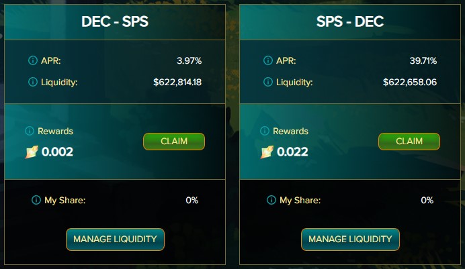This screenshot has height=269, width=465.
Task: Open Manage Liquidity for the DEC - SPS pool
Action: click(115, 239)
